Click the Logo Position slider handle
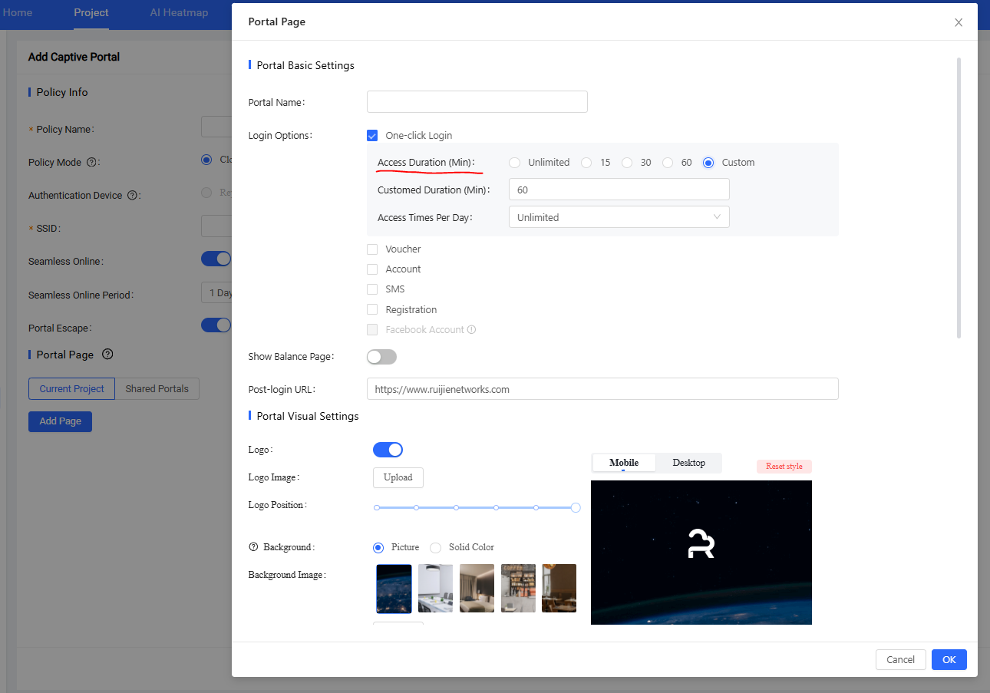Viewport: 990px width, 693px height. click(x=576, y=508)
